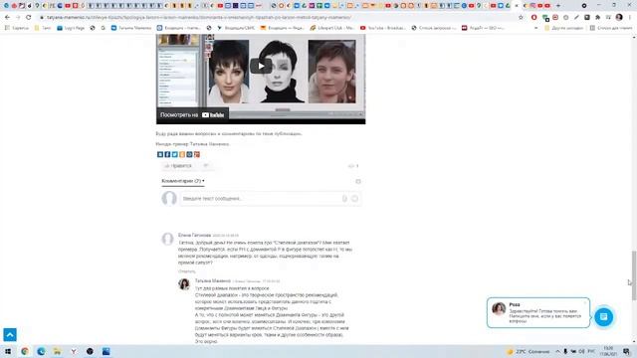
Task: Open the reading list 'Список для чтения'
Action: (x=610, y=28)
